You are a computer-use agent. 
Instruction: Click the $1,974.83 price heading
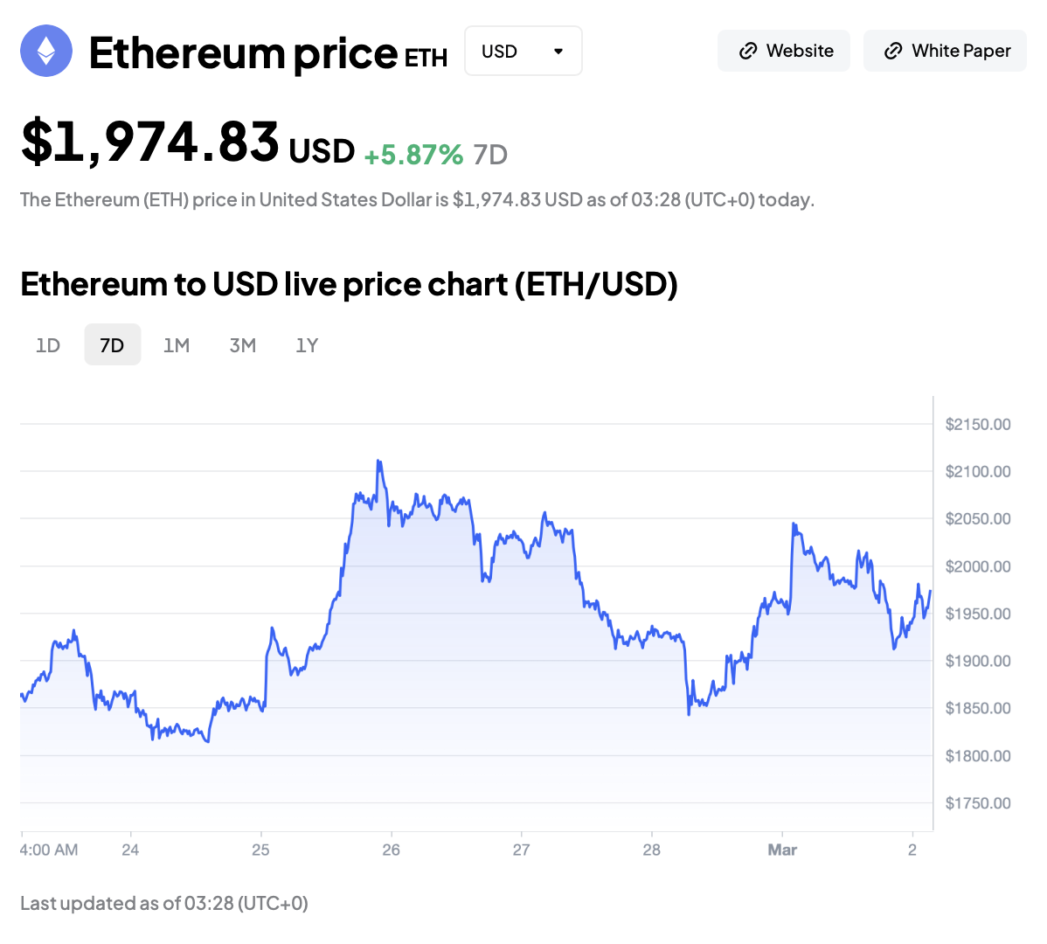150,142
